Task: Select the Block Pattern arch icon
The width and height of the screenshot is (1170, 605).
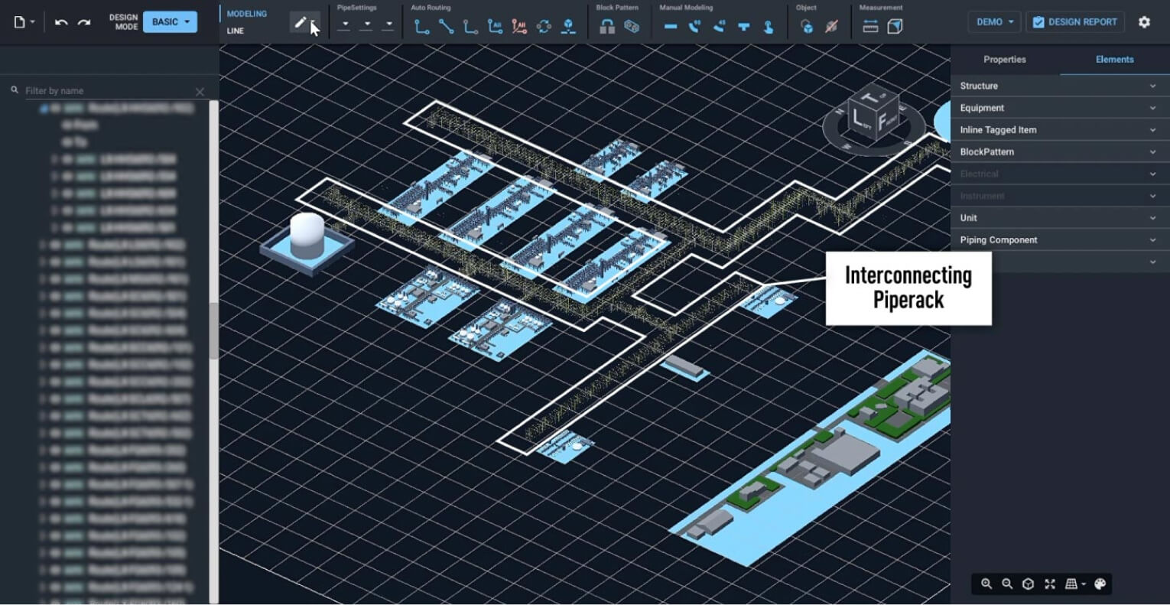Action: (x=607, y=27)
